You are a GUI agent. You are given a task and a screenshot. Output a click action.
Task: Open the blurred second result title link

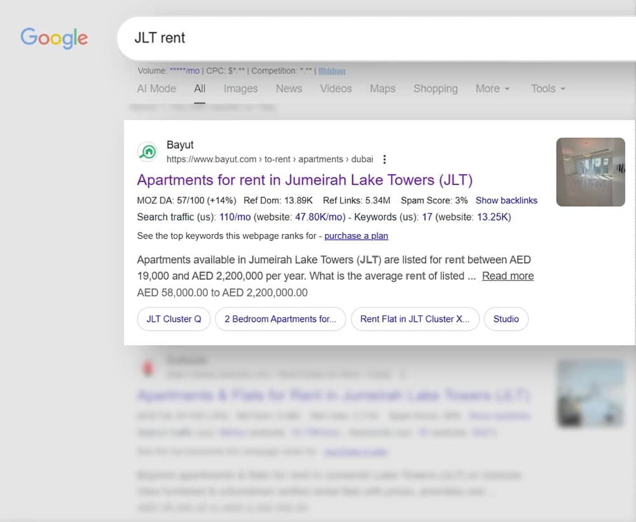point(333,395)
